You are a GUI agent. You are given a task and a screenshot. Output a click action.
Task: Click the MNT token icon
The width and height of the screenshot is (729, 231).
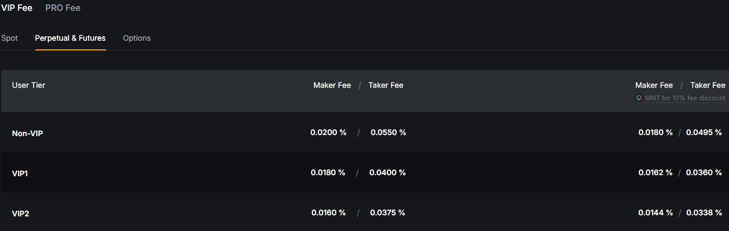point(639,98)
